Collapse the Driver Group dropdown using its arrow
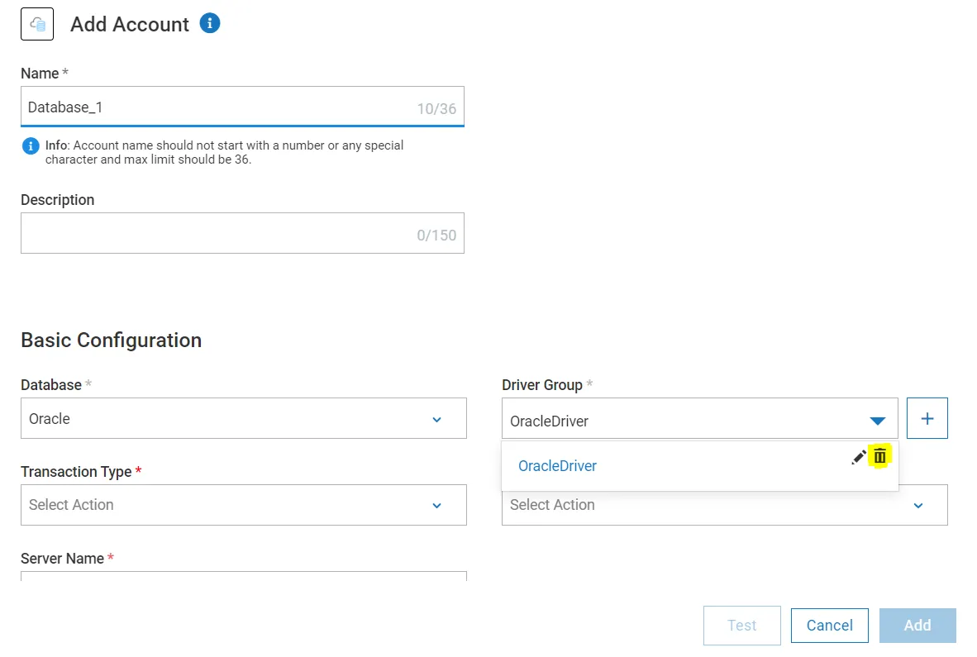The height and width of the screenshot is (657, 977). point(878,421)
